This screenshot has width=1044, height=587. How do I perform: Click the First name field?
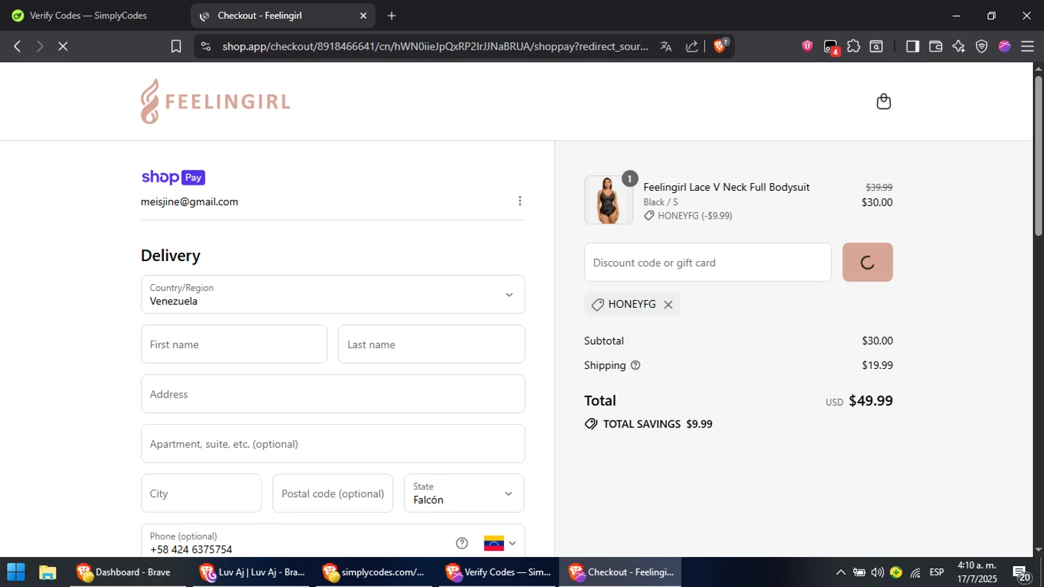[x=234, y=344]
